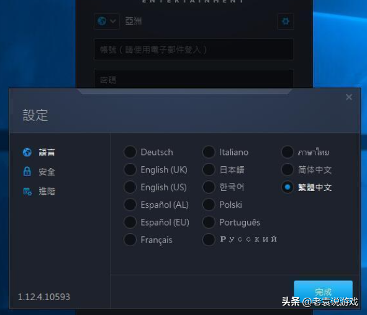The width and height of the screenshot is (367, 315).
Task: Click the 密碼 password field
Action: pyautogui.click(x=194, y=79)
